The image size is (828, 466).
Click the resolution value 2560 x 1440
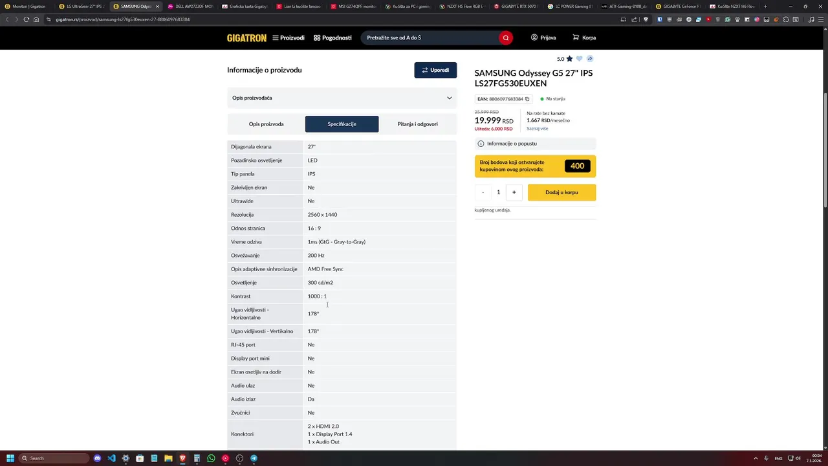pyautogui.click(x=322, y=215)
